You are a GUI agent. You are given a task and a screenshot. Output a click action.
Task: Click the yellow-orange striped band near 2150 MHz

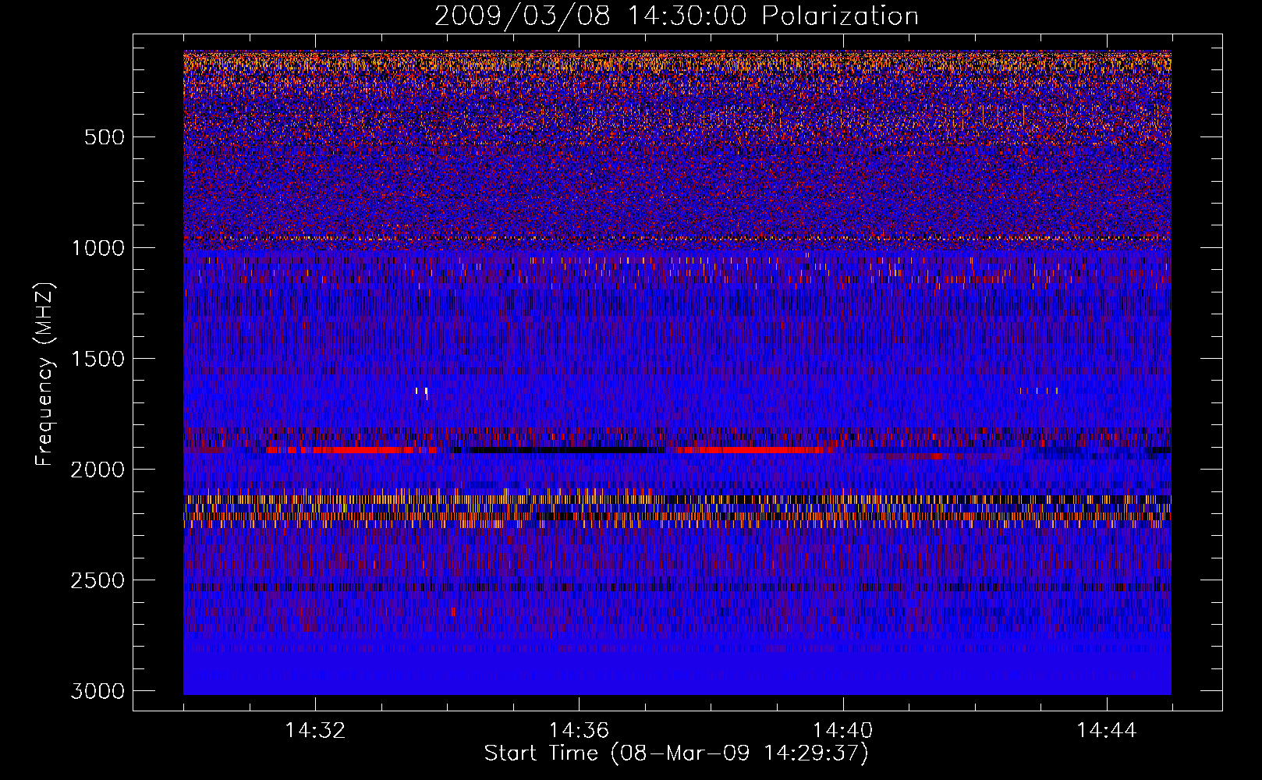(677, 498)
